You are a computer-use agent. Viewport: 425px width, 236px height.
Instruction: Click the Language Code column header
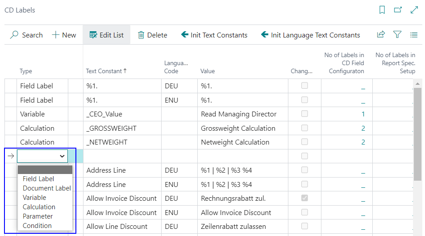point(176,67)
